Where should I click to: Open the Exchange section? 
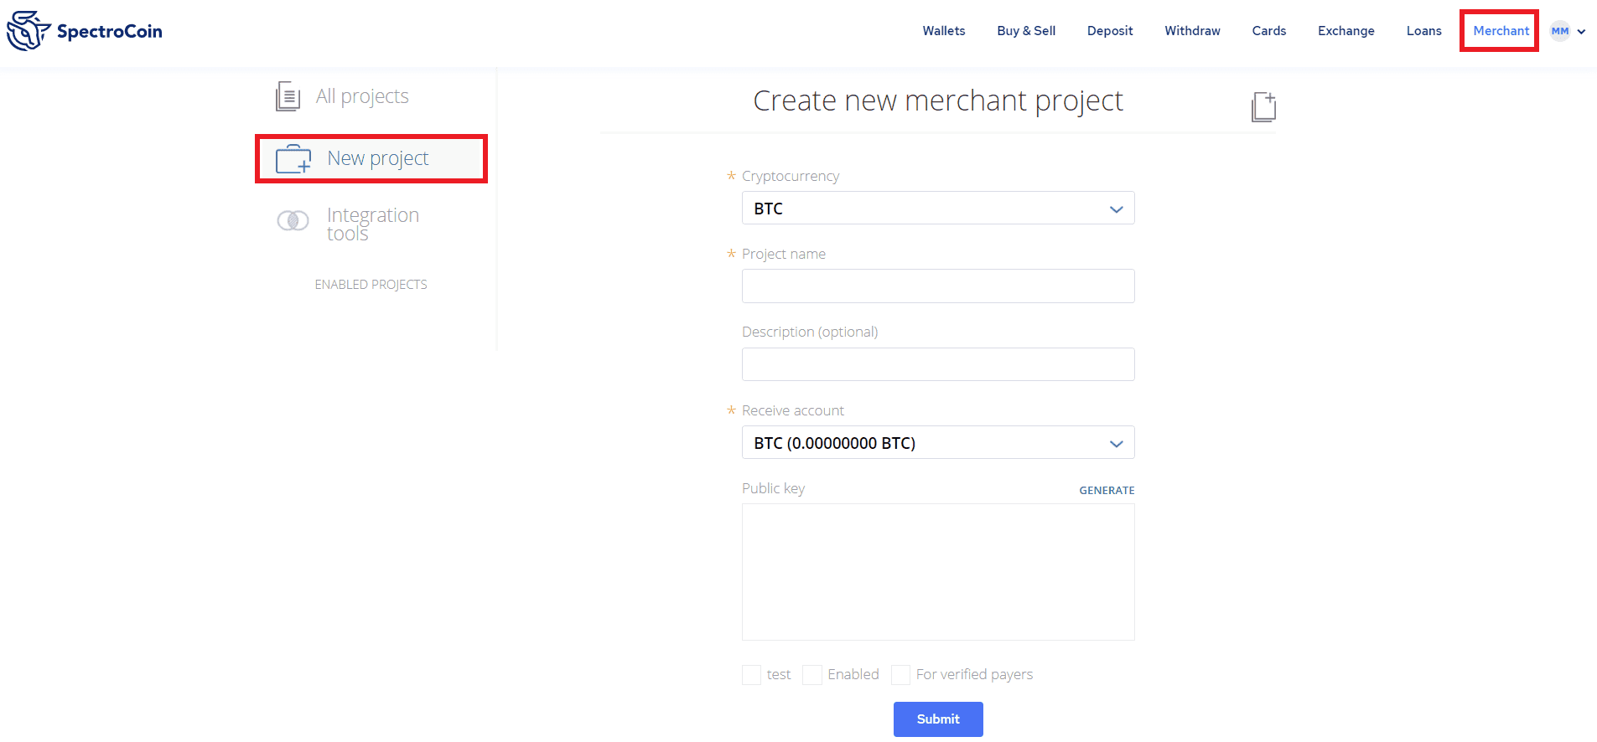point(1346,31)
